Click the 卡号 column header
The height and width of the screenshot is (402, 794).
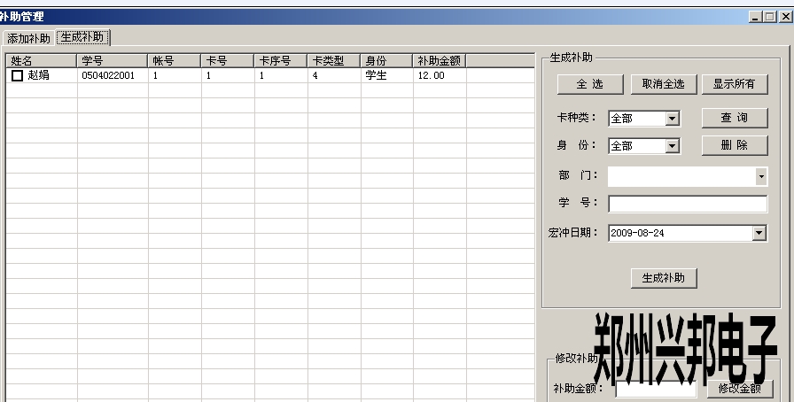228,61
